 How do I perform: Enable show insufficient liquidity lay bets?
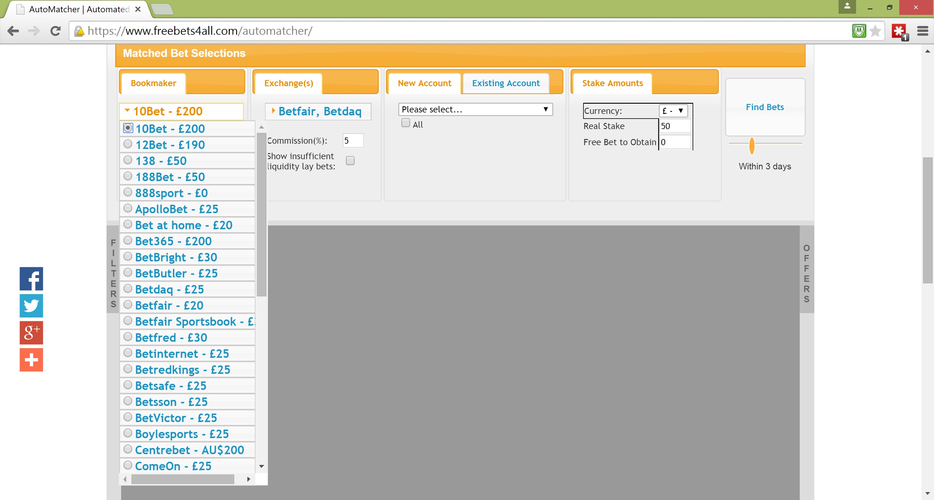[350, 161]
